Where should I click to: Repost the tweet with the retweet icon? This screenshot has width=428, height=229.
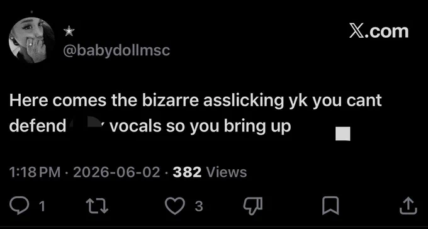[x=97, y=206]
